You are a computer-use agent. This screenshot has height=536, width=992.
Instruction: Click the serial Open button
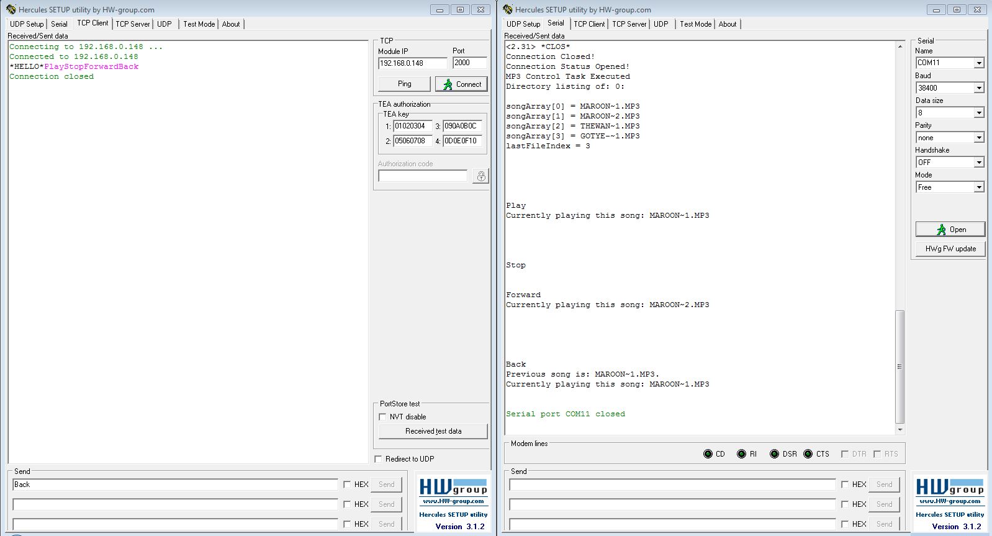tap(950, 230)
